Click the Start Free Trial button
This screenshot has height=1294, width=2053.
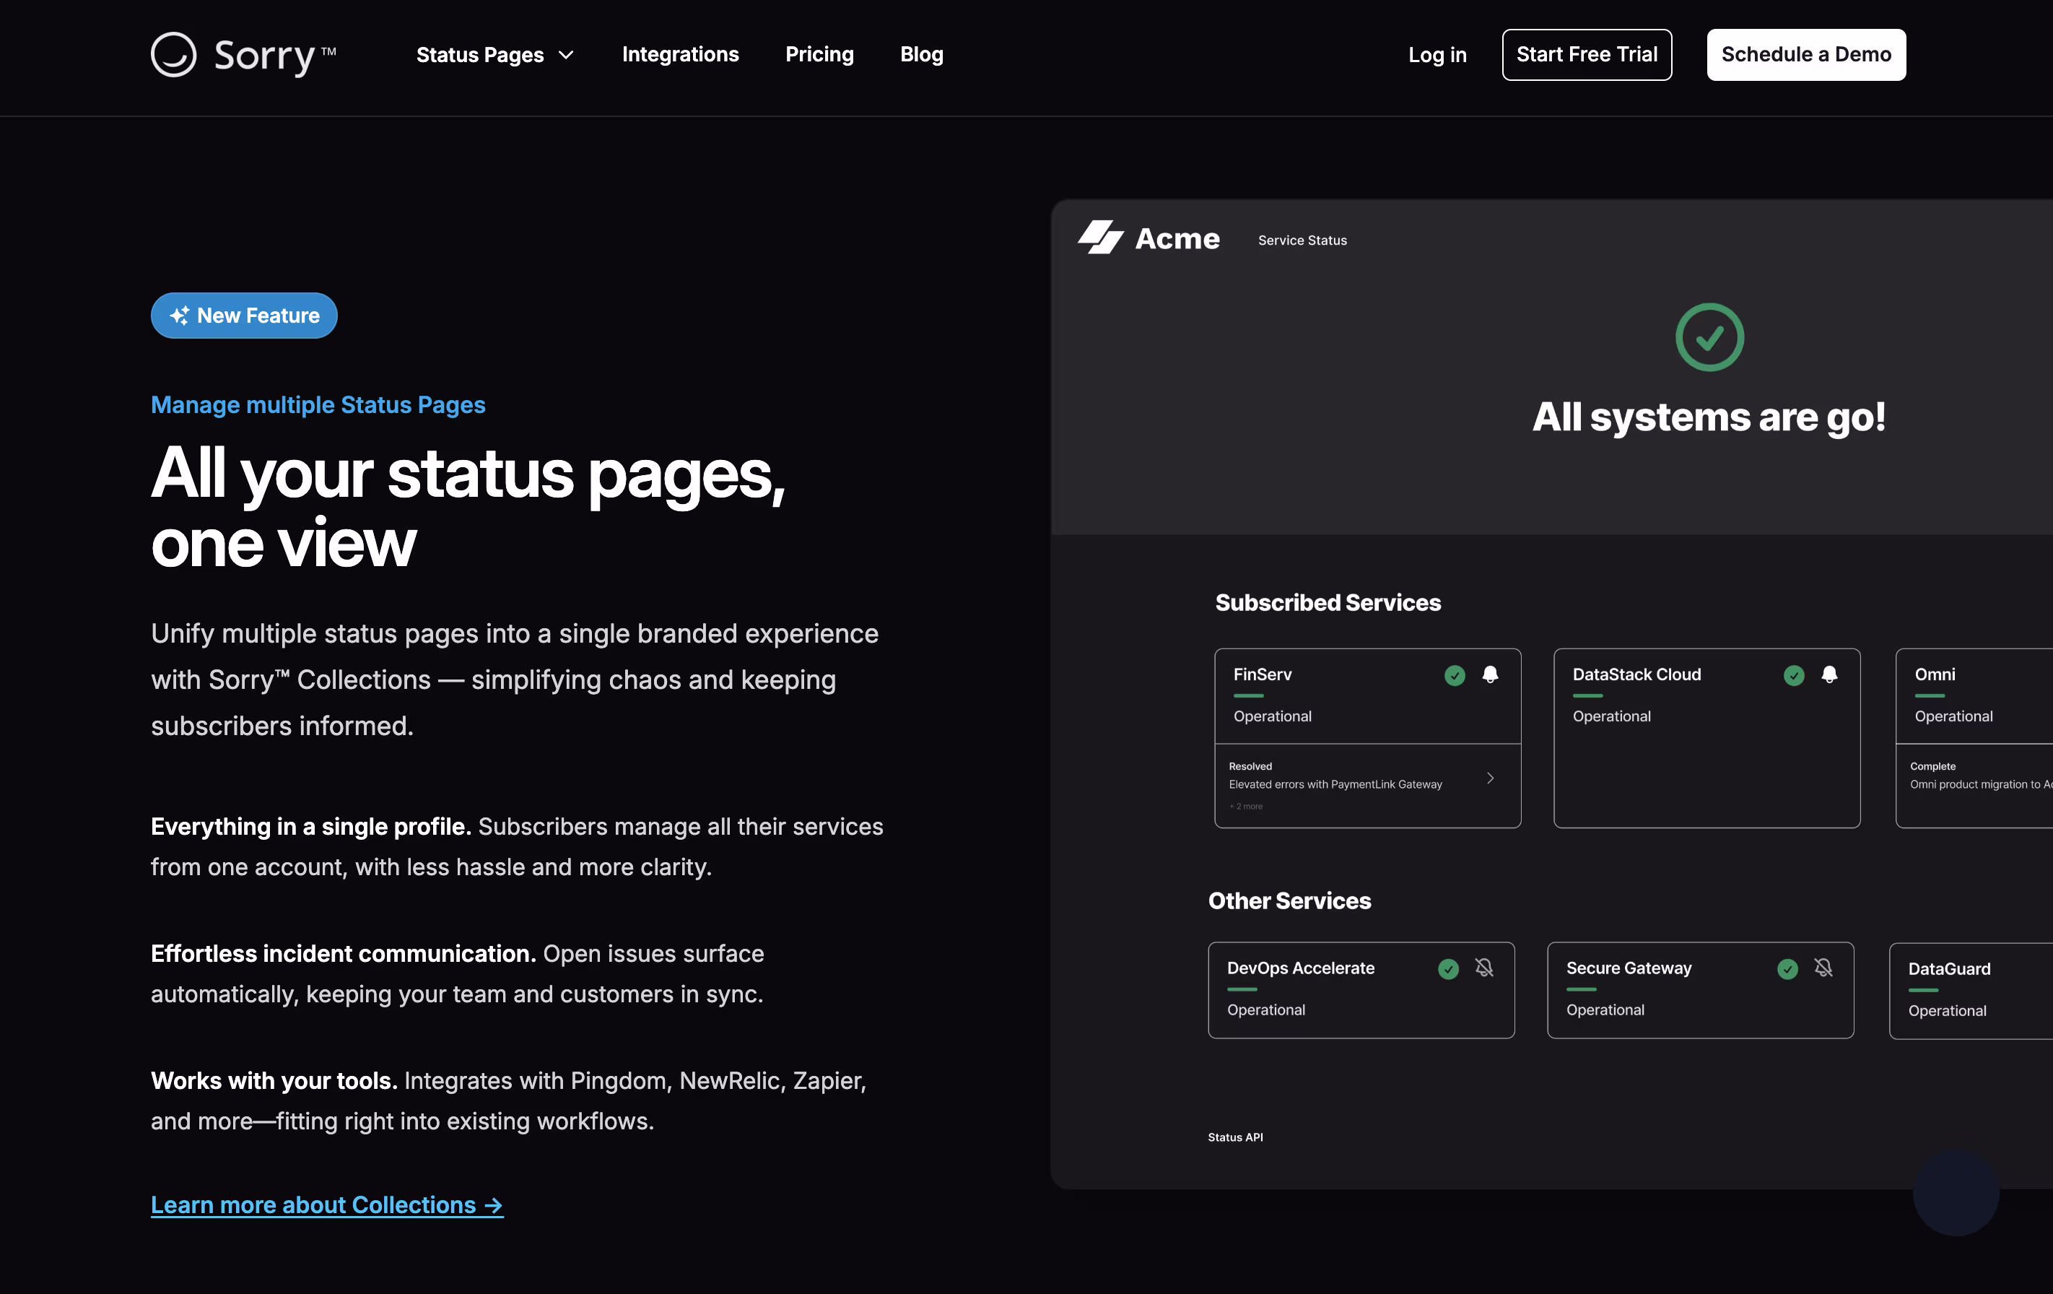1586,55
